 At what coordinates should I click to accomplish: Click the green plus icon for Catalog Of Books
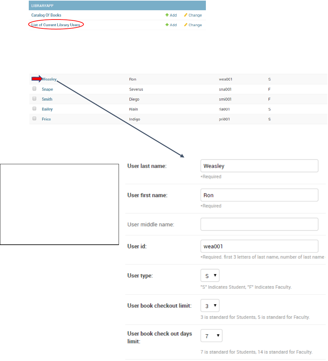(167, 15)
